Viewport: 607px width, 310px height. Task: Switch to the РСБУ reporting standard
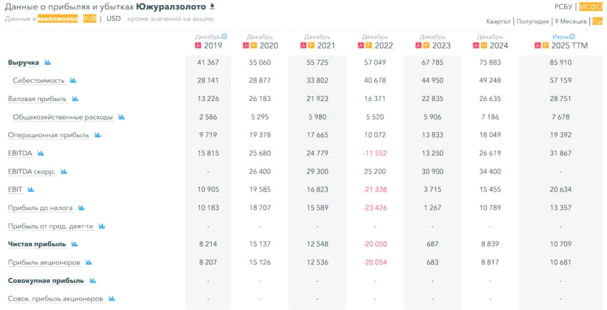click(563, 7)
